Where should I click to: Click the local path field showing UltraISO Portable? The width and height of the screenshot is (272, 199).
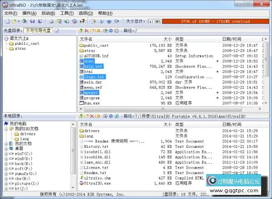point(202,116)
